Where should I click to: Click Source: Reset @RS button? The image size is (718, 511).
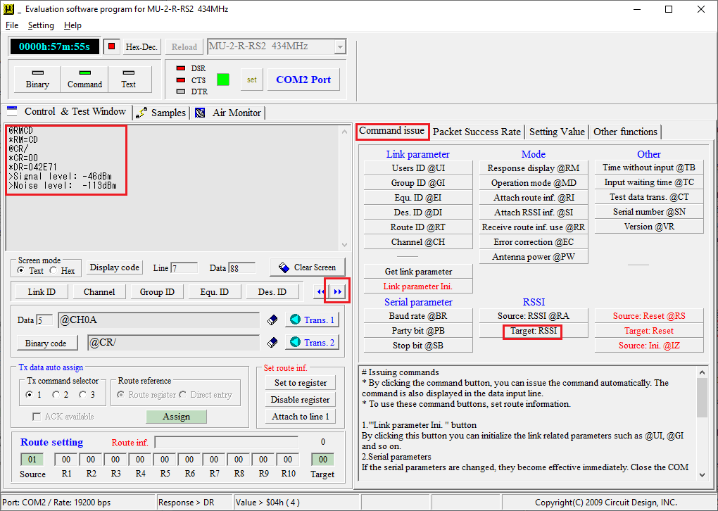[649, 316]
